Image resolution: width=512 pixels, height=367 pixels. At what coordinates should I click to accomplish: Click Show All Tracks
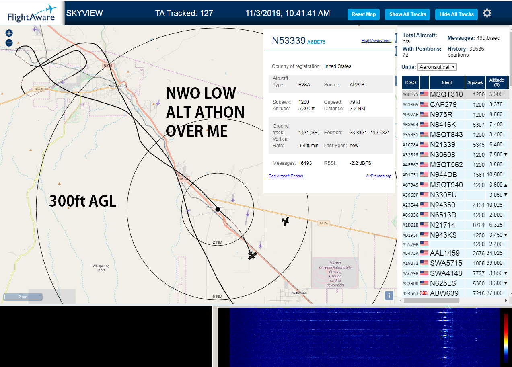407,14
